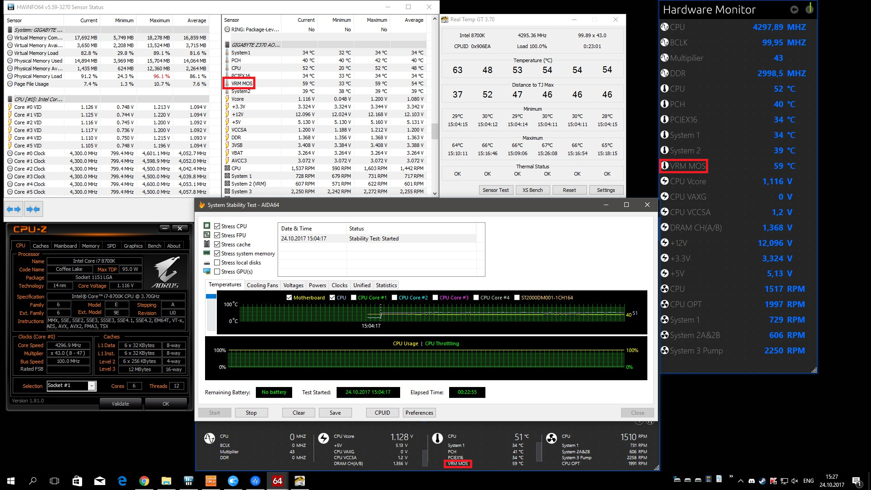Click Sensor Test in Real Temp
Screen dimensions: 871x490
(495, 190)
